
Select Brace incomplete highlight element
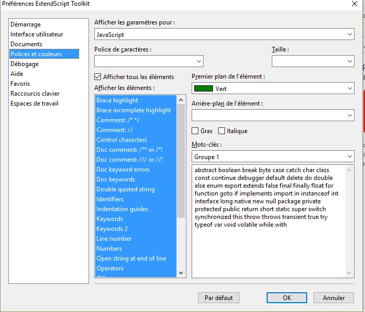pyautogui.click(x=136, y=110)
